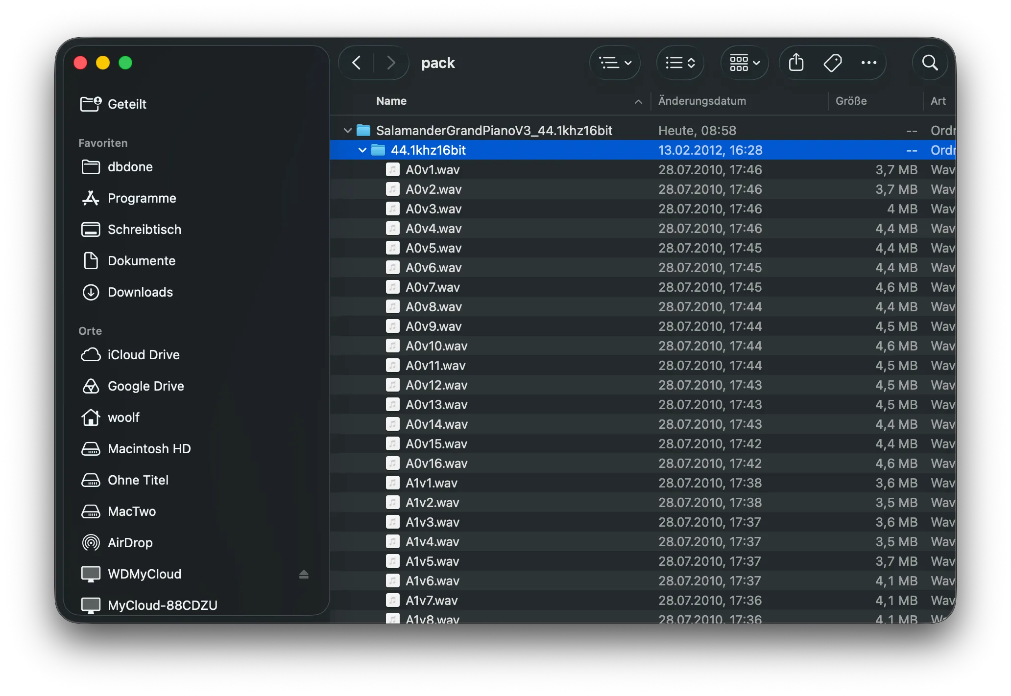Select the file A0v13.wav
This screenshot has width=1011, height=696.
643,405
